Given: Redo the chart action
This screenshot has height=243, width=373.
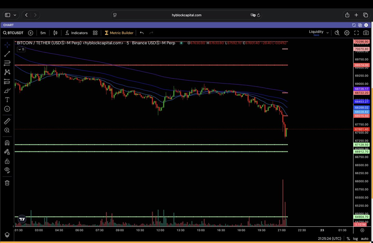Looking at the screenshot, I should coord(151,33).
